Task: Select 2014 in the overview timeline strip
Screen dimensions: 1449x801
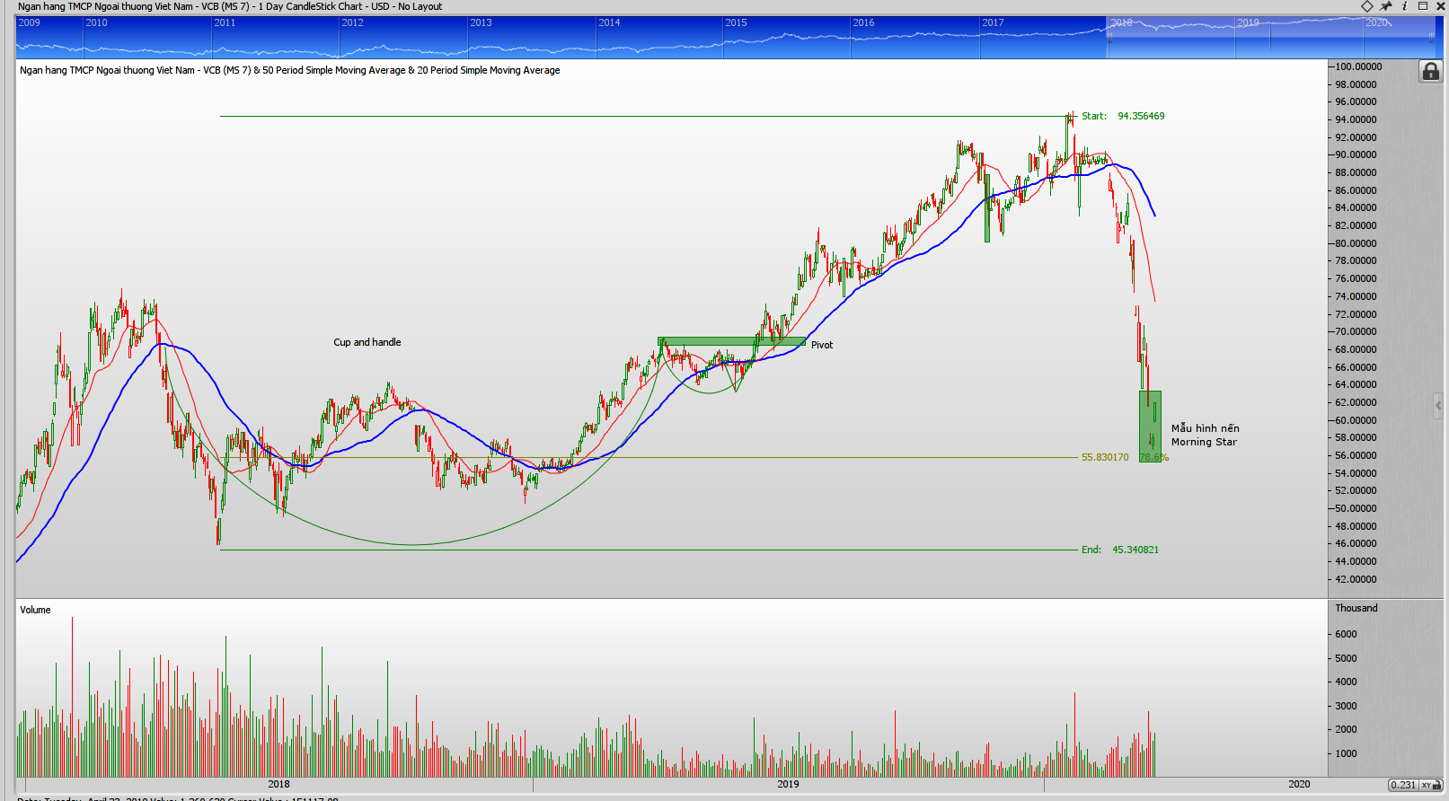Action: pyautogui.click(x=609, y=22)
